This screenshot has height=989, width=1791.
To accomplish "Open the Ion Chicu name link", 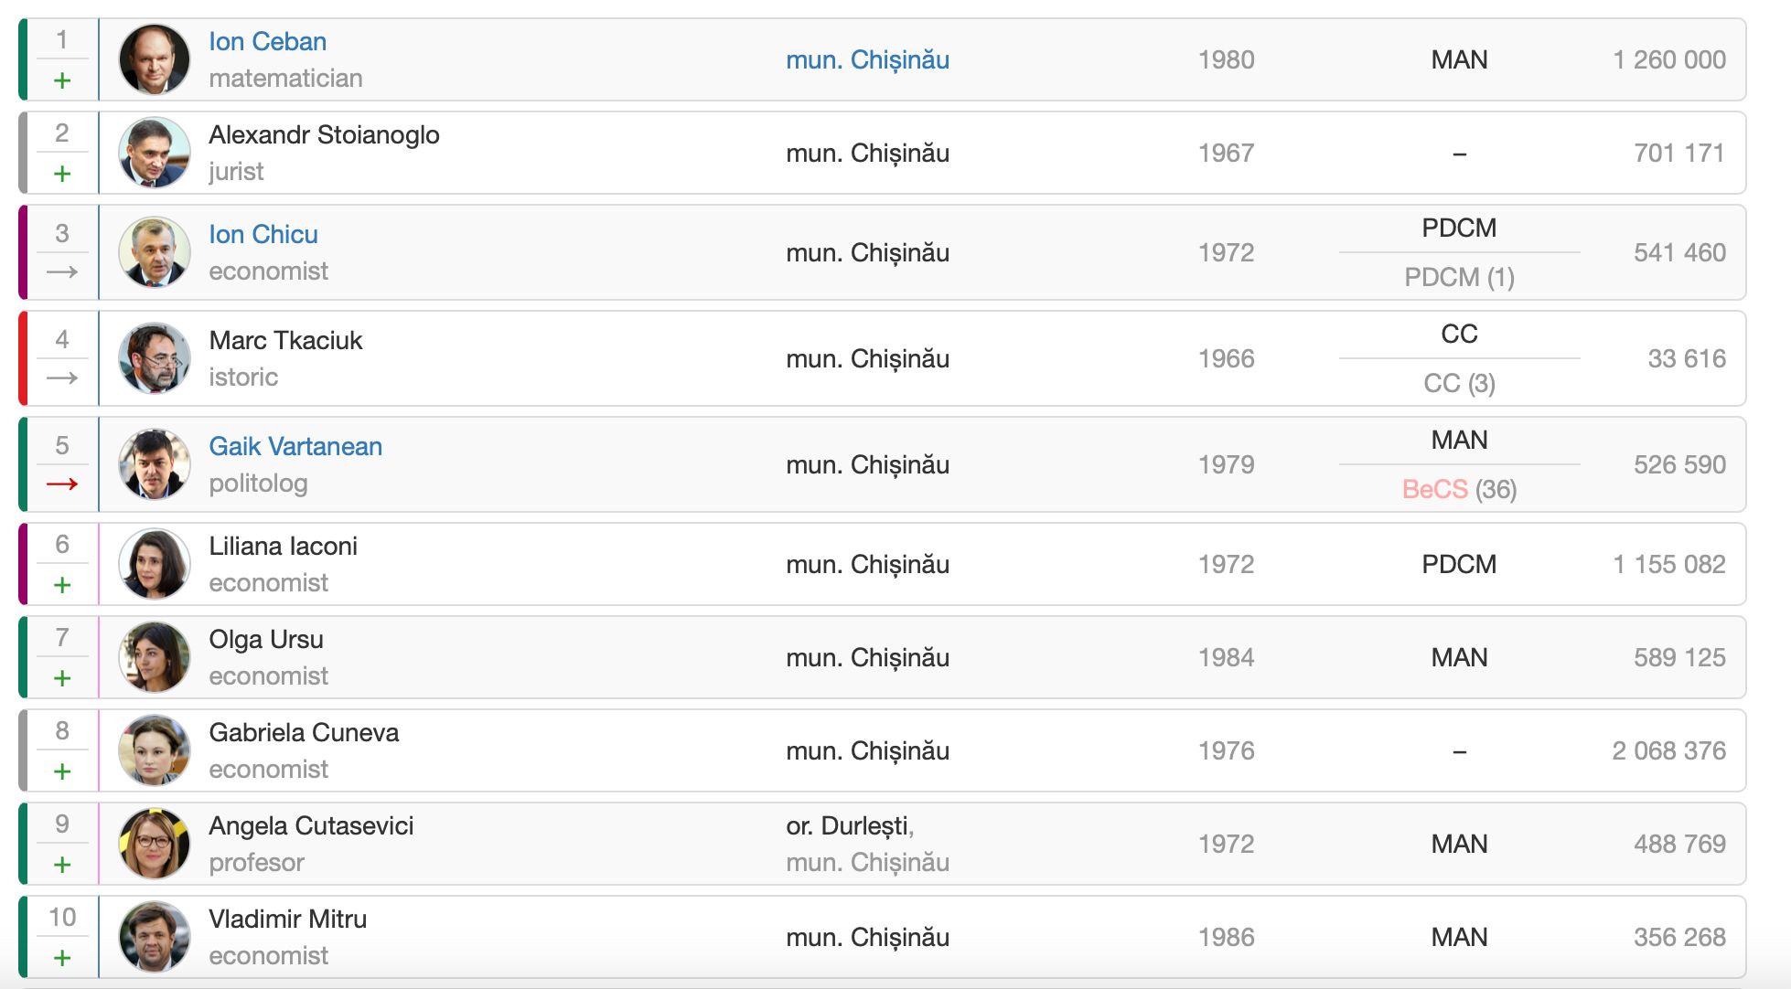I will pyautogui.click(x=263, y=235).
